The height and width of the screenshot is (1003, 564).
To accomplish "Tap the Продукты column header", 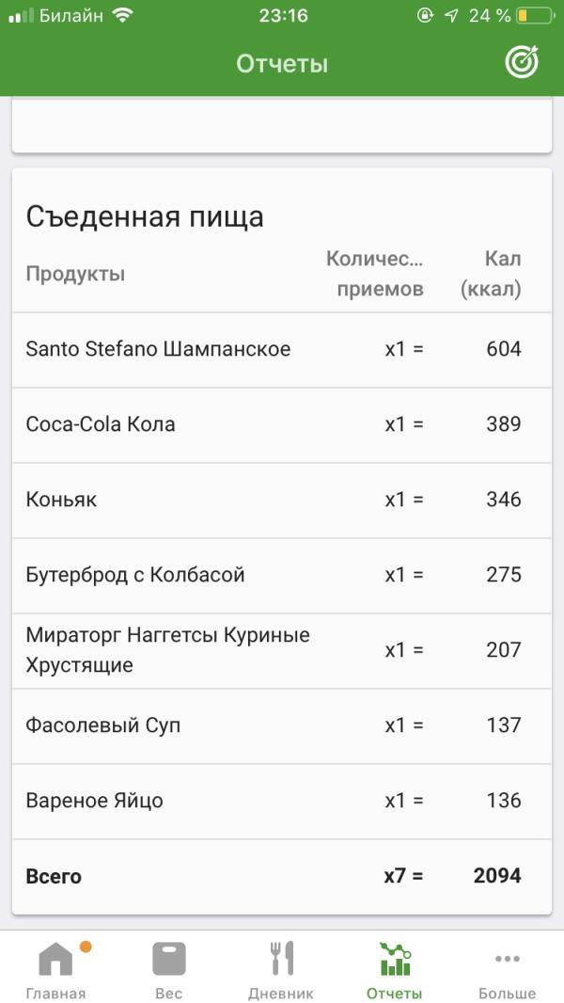I will pyautogui.click(x=75, y=275).
